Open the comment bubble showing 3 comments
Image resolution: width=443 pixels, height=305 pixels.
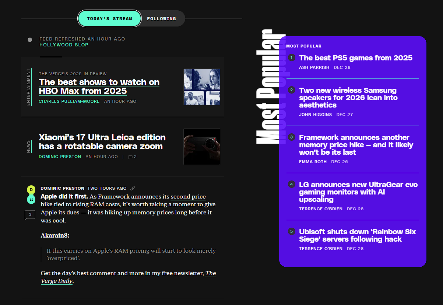30,215
